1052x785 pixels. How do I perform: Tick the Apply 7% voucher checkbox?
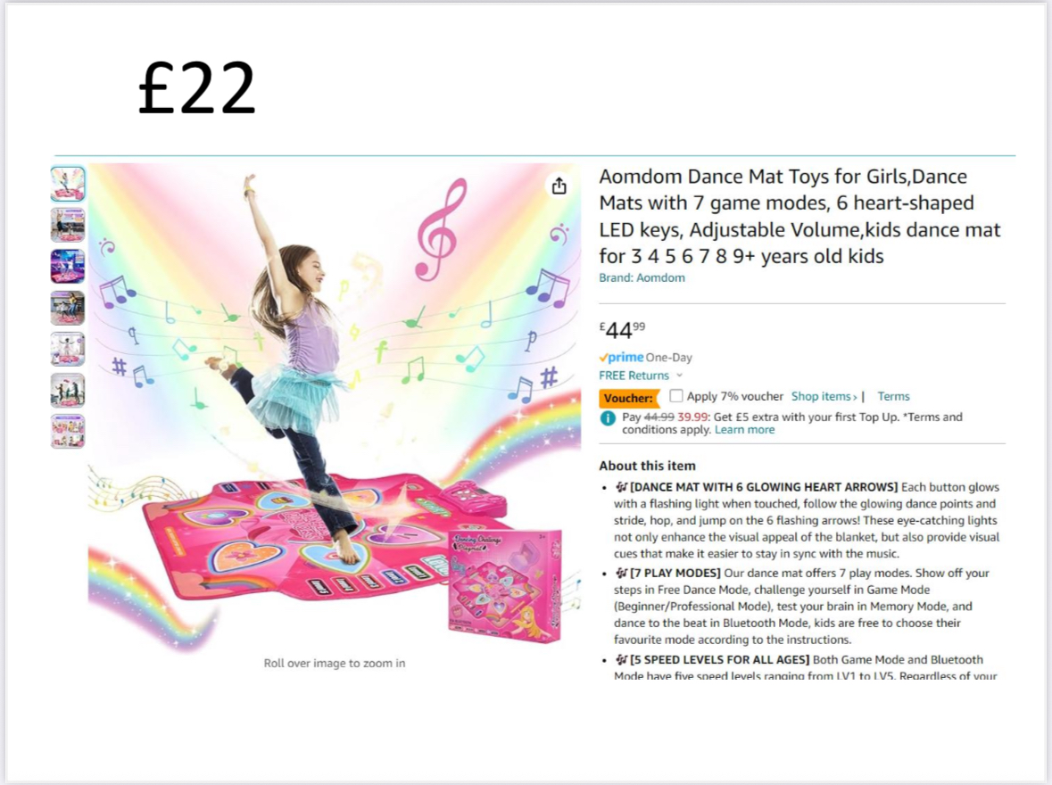tap(677, 396)
